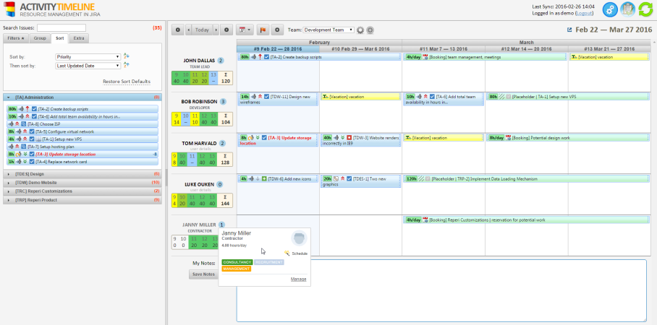The height and width of the screenshot is (325, 657).
Task: Open the blue gears configuration icon
Action: 611,9
